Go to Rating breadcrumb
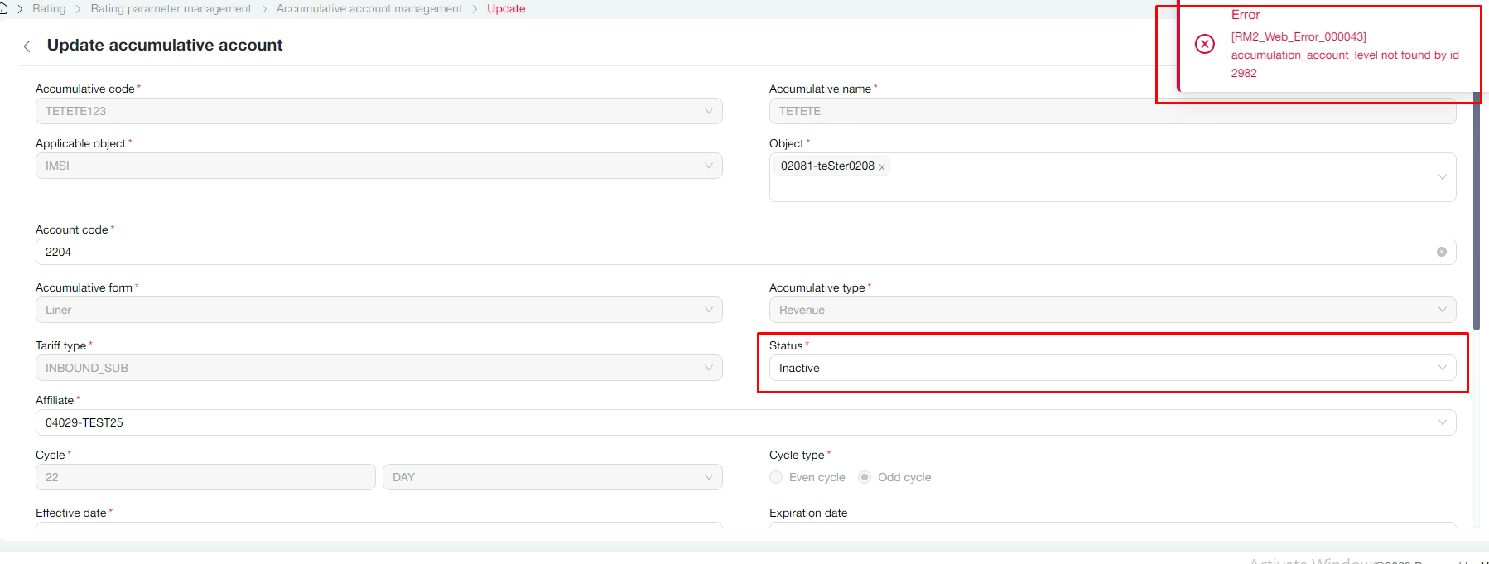This screenshot has height=564, width=1489. pos(49,8)
